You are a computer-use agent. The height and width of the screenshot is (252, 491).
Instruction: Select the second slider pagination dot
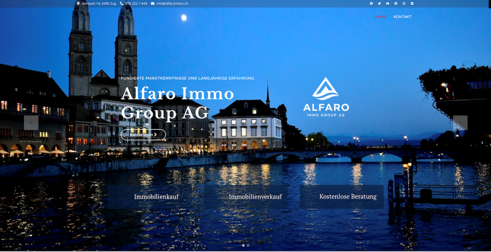tap(248, 245)
